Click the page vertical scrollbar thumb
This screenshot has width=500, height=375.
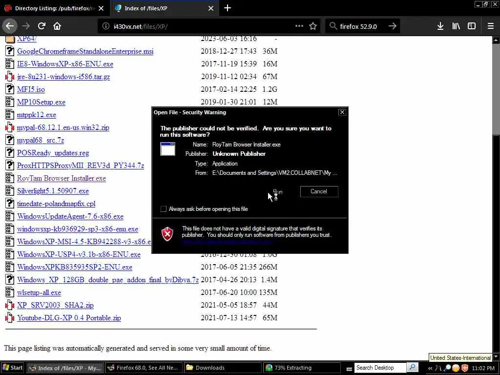(496, 89)
